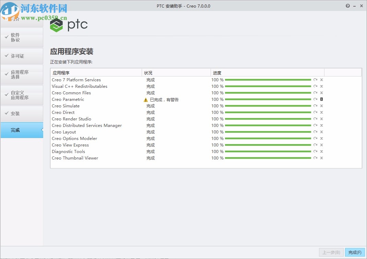Click the warning icon beside Creo Parametric
Image resolution: width=367 pixels, height=259 pixels.
coord(145,99)
